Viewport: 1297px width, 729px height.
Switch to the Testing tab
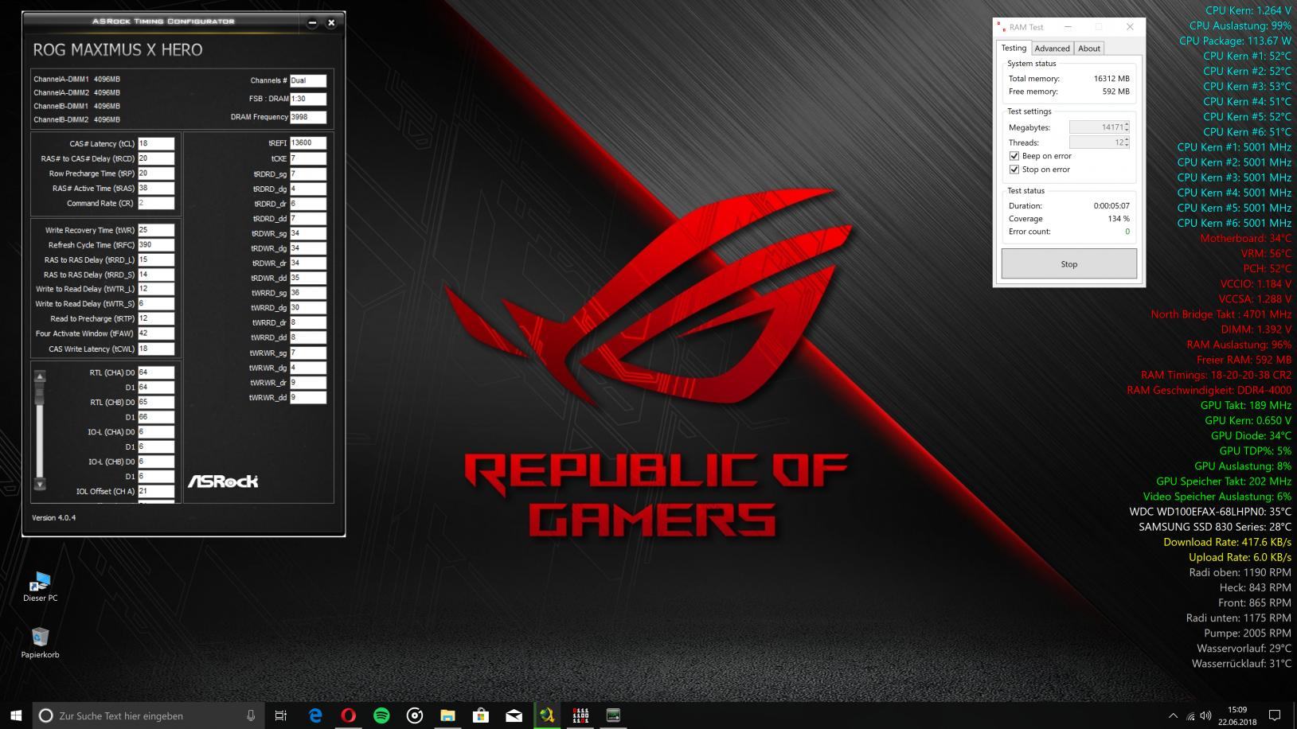[1014, 48]
